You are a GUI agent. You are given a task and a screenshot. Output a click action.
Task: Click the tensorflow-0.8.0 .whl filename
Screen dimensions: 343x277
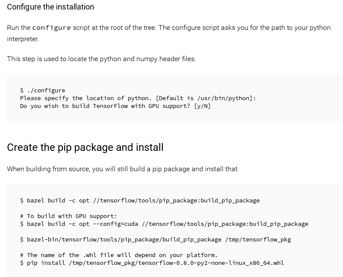(x=211, y=263)
